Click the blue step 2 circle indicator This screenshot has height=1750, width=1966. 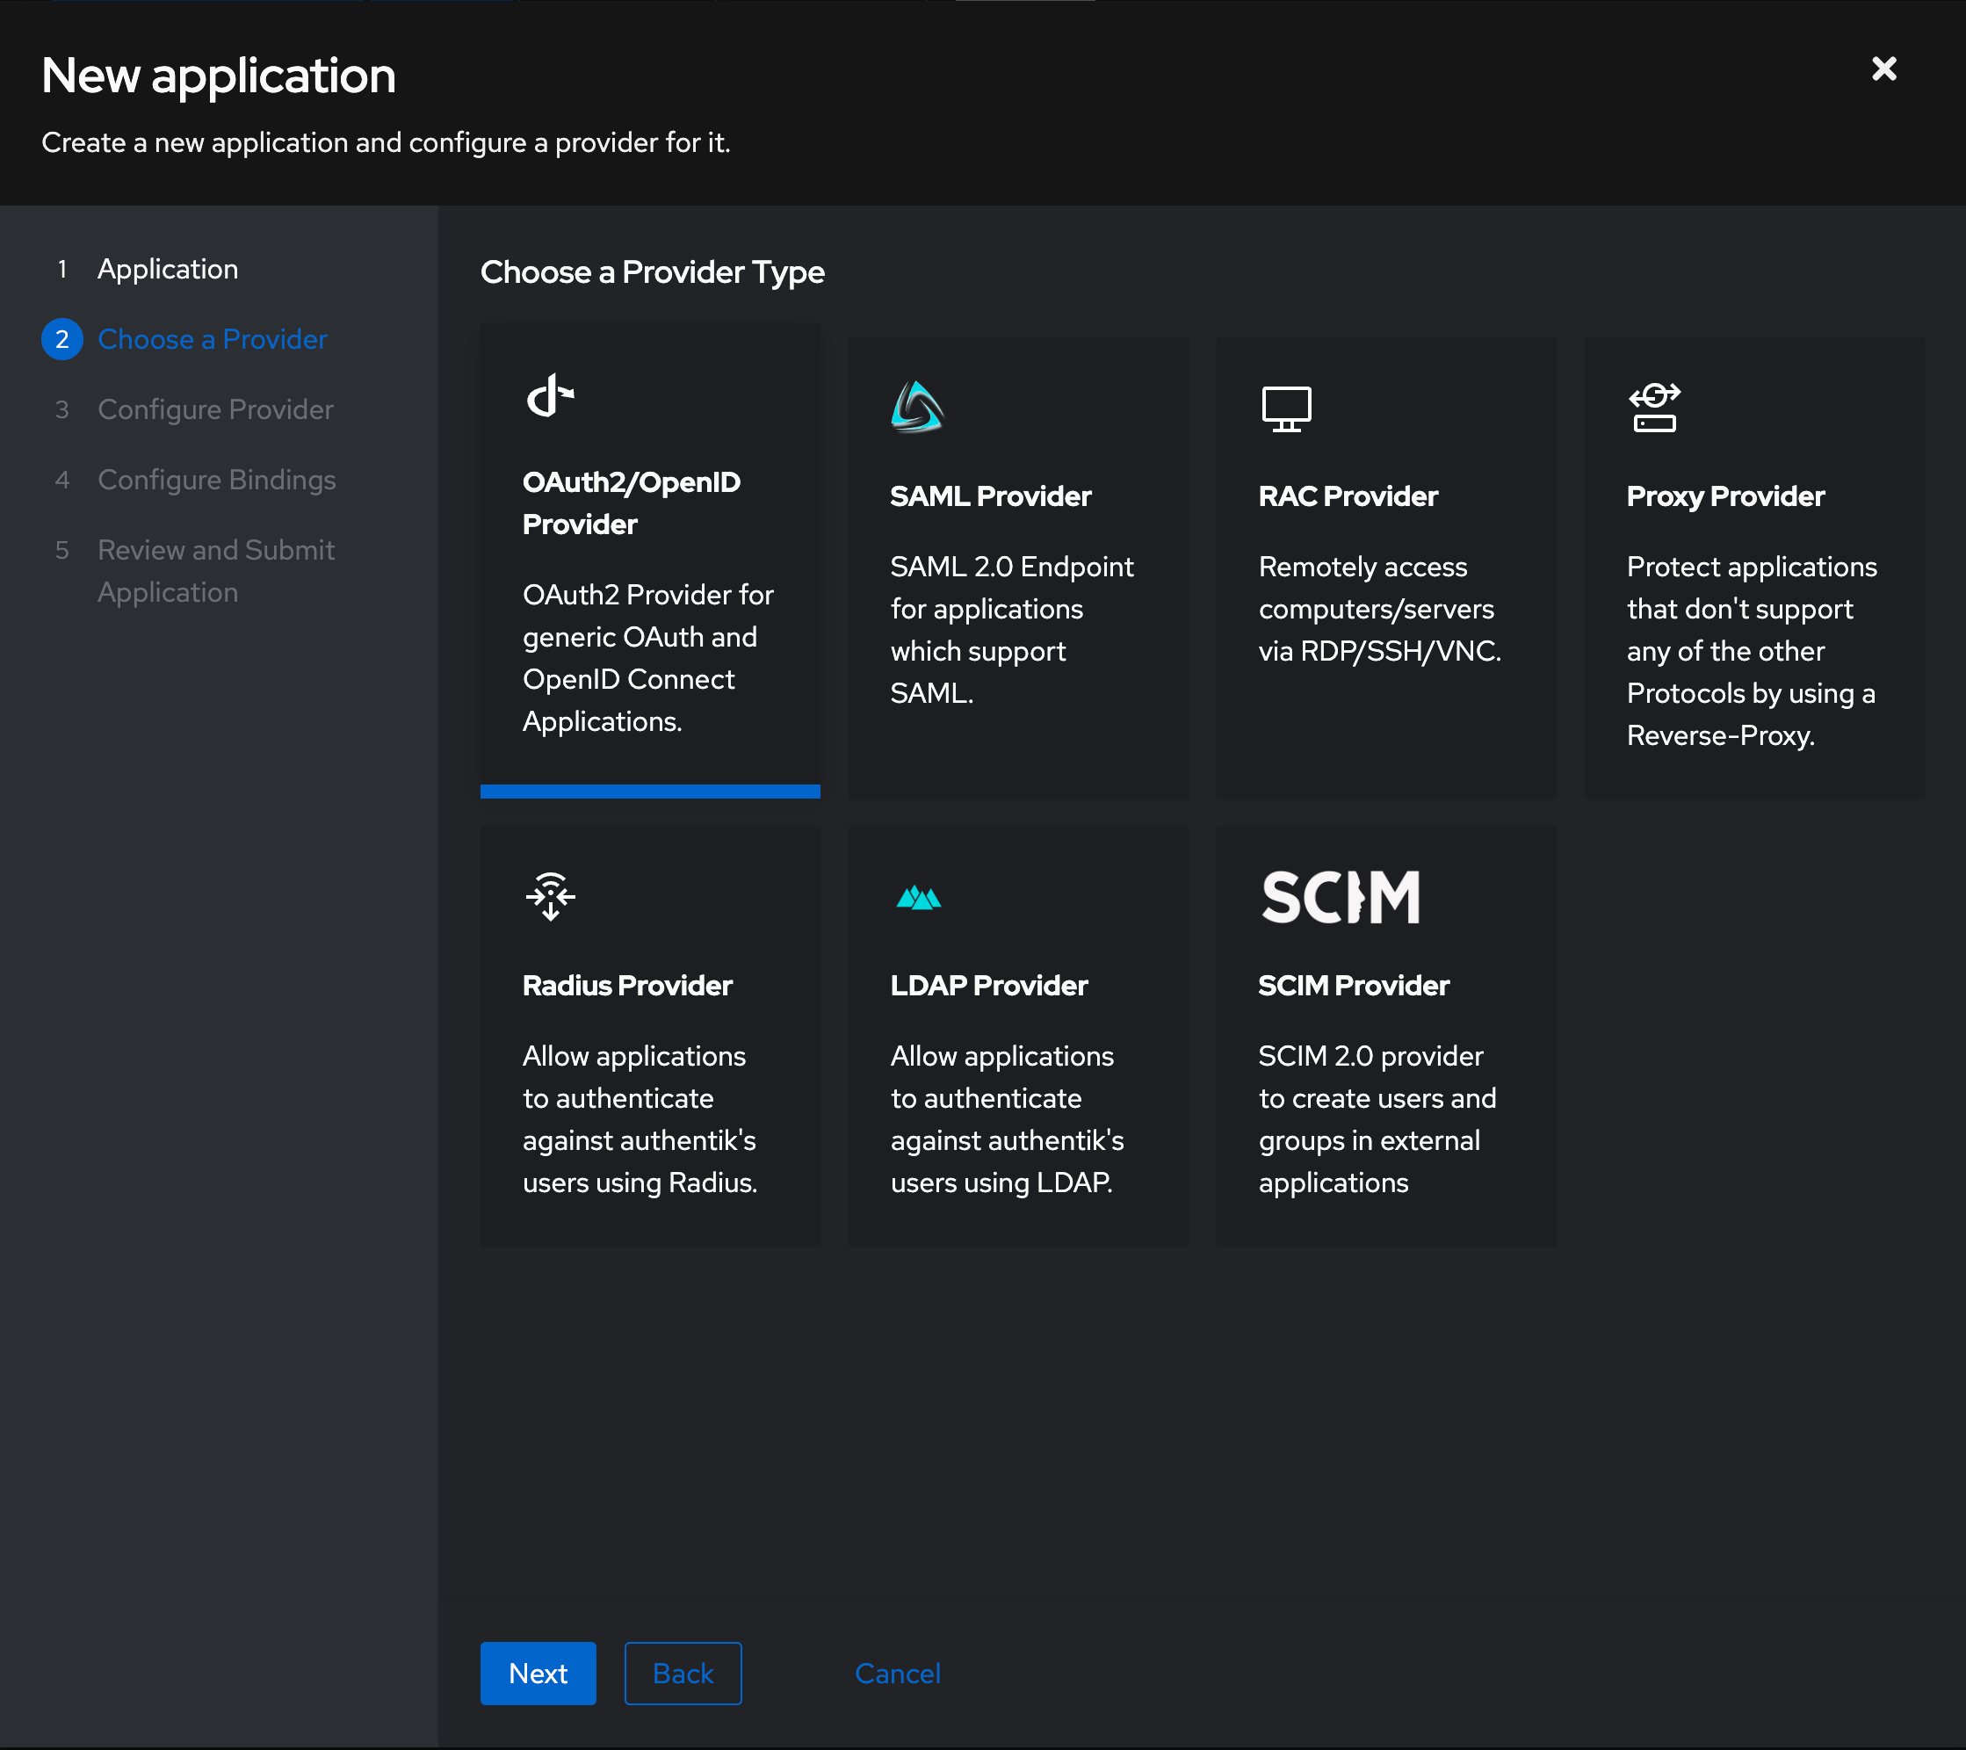61,338
